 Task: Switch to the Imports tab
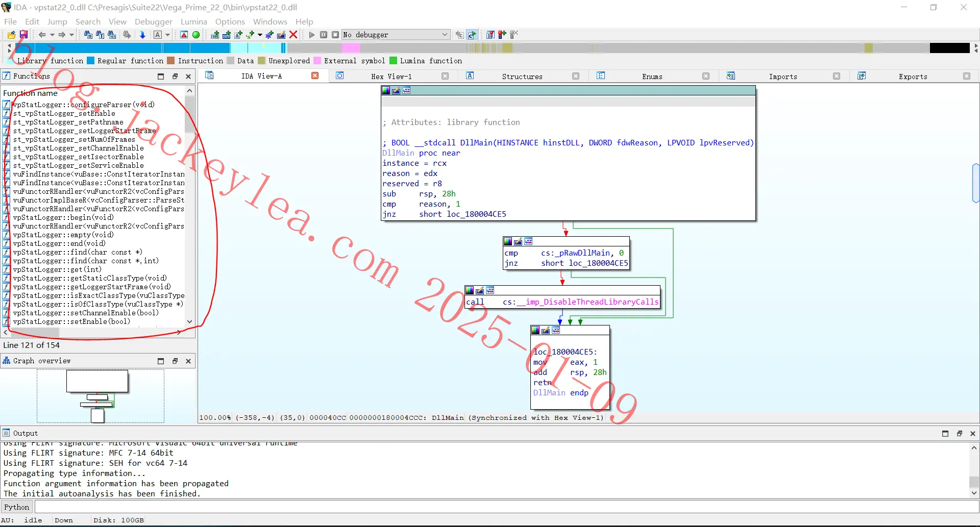click(783, 77)
